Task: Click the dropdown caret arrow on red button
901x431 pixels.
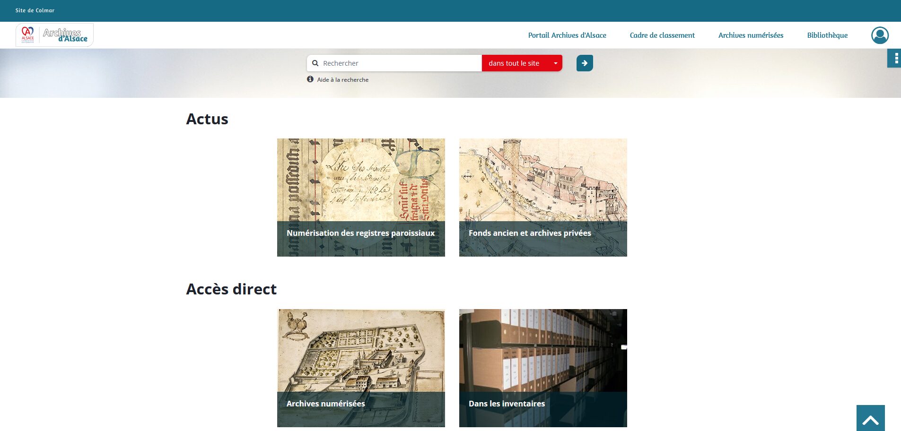Action: (x=556, y=63)
